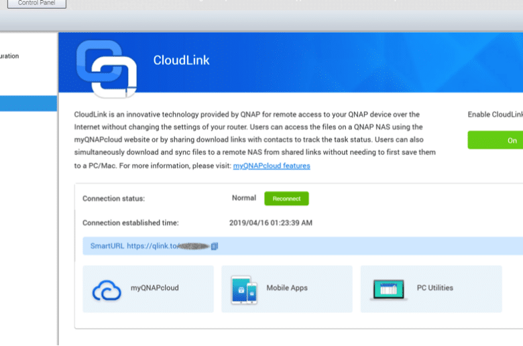Viewport: 523px width, 346px height.
Task: Click the myQNAPcloud cloud icon
Action: click(x=107, y=290)
